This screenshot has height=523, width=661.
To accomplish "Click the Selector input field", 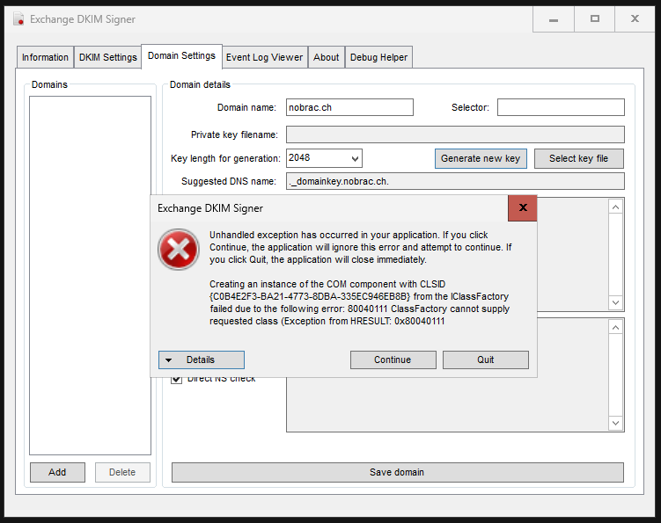I will click(561, 107).
